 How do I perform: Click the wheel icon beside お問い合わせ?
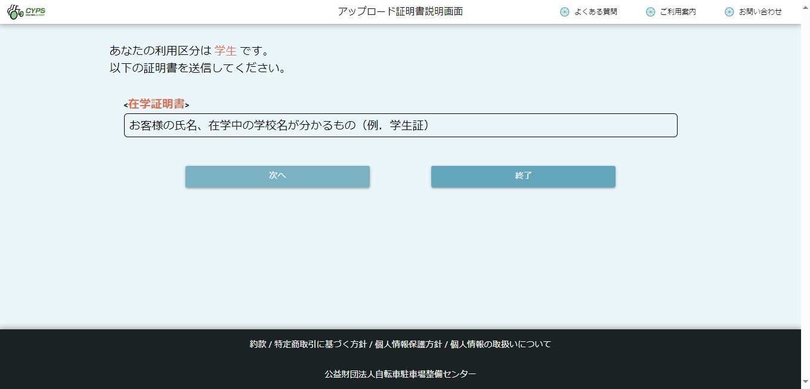(x=729, y=12)
